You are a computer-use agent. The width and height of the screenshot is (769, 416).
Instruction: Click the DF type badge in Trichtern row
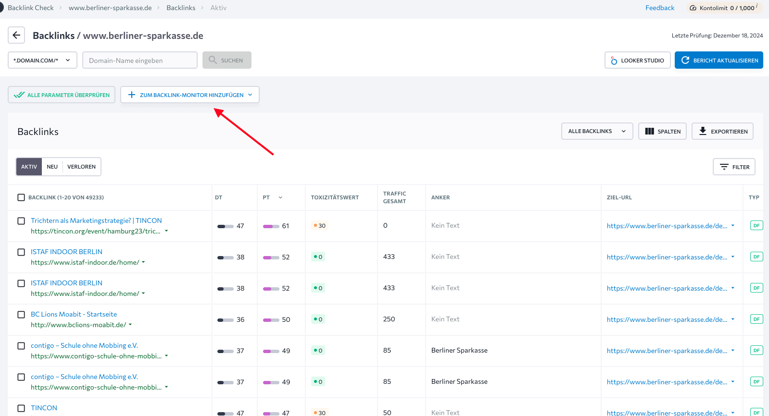(756, 226)
